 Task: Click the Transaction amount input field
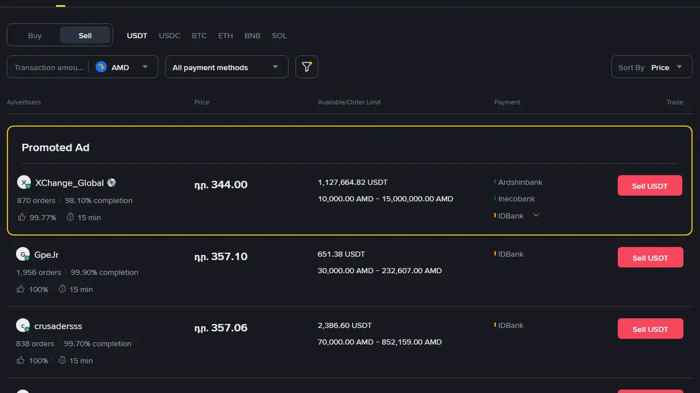pyautogui.click(x=49, y=67)
